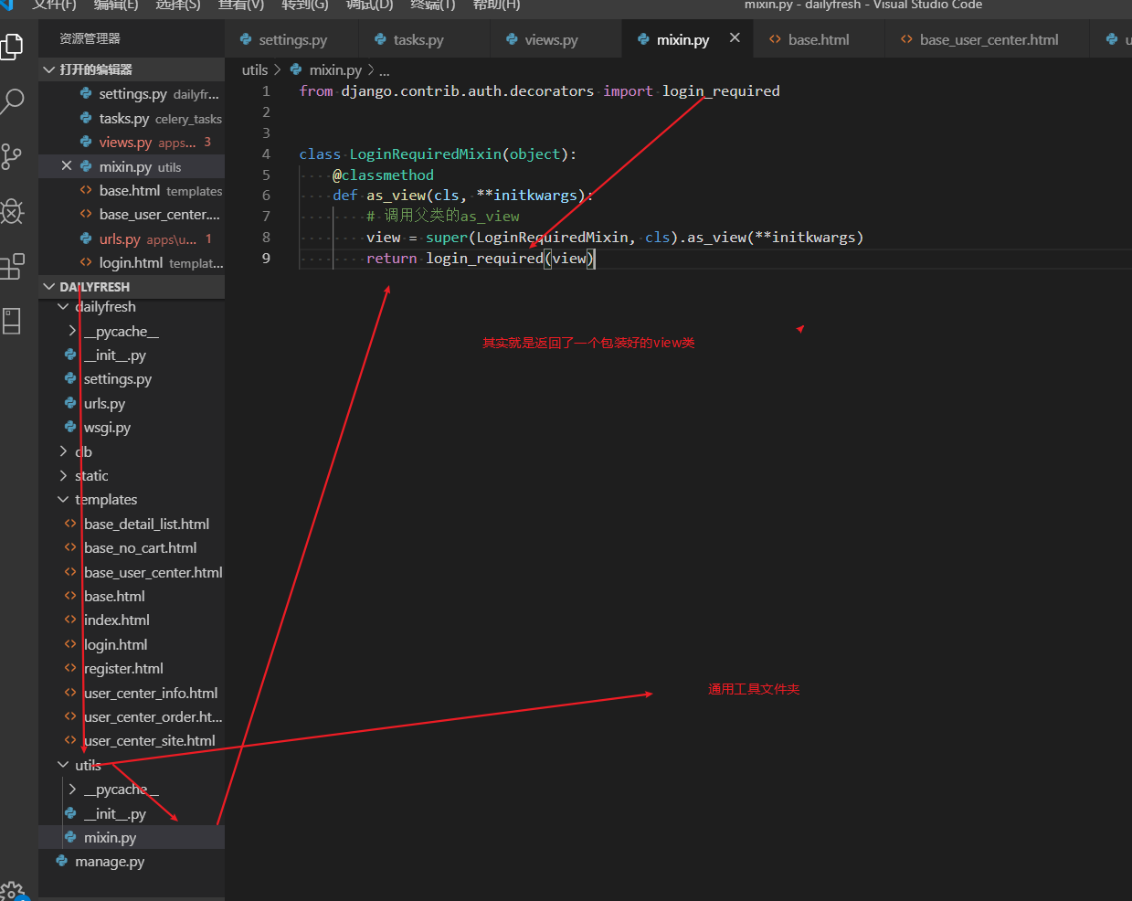
Task: Collapse the open editors section
Action: pos(49,69)
